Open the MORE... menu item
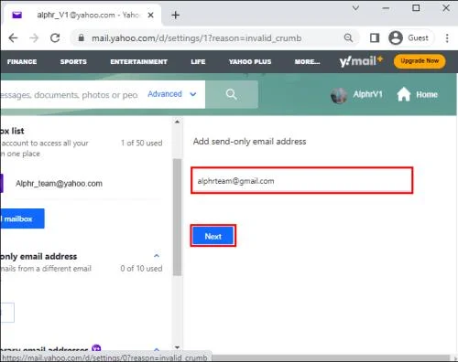 click(307, 61)
